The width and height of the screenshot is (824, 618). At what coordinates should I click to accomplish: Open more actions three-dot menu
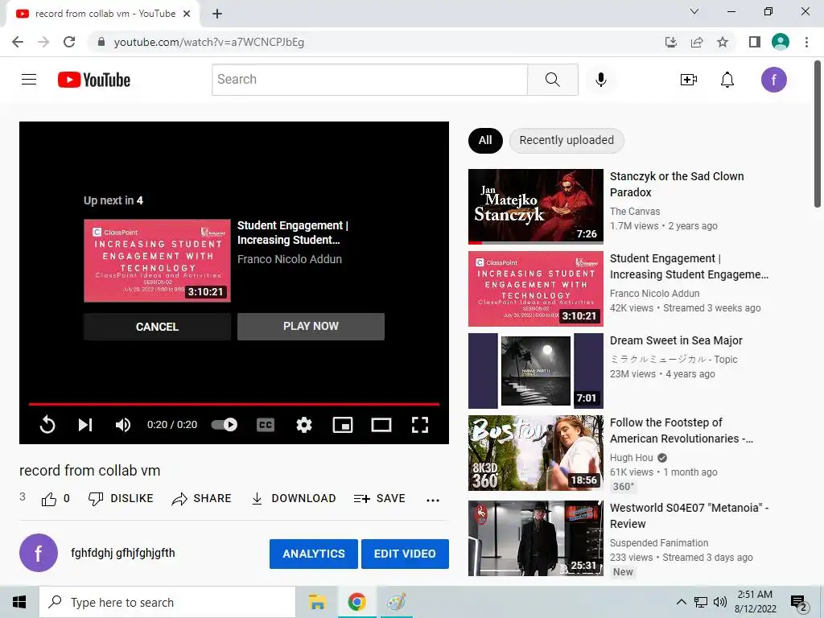tap(432, 501)
